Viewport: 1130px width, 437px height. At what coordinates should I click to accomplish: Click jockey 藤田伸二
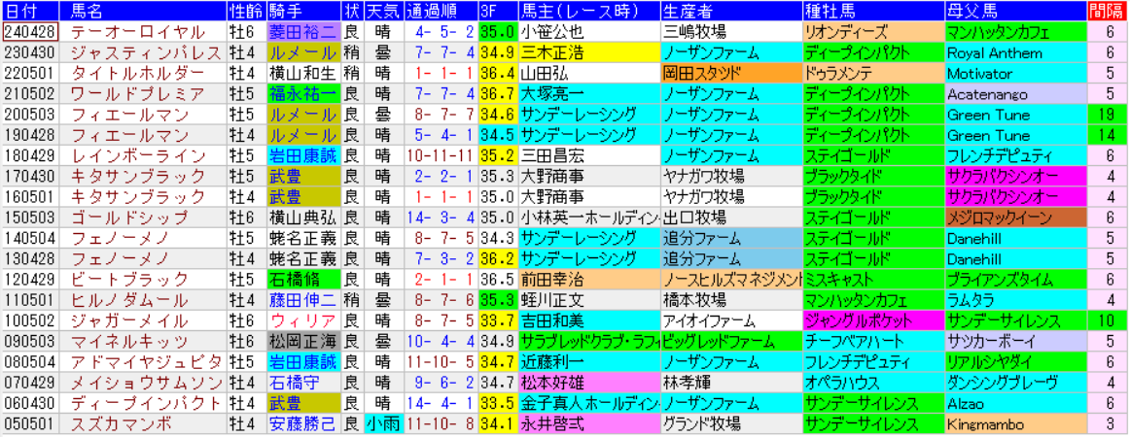(303, 300)
